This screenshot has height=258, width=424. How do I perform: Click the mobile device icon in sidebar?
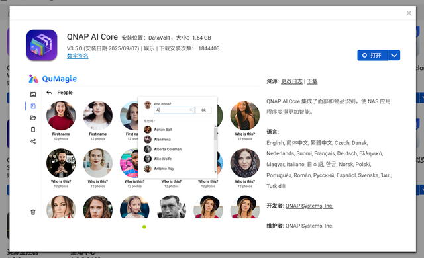(x=33, y=130)
